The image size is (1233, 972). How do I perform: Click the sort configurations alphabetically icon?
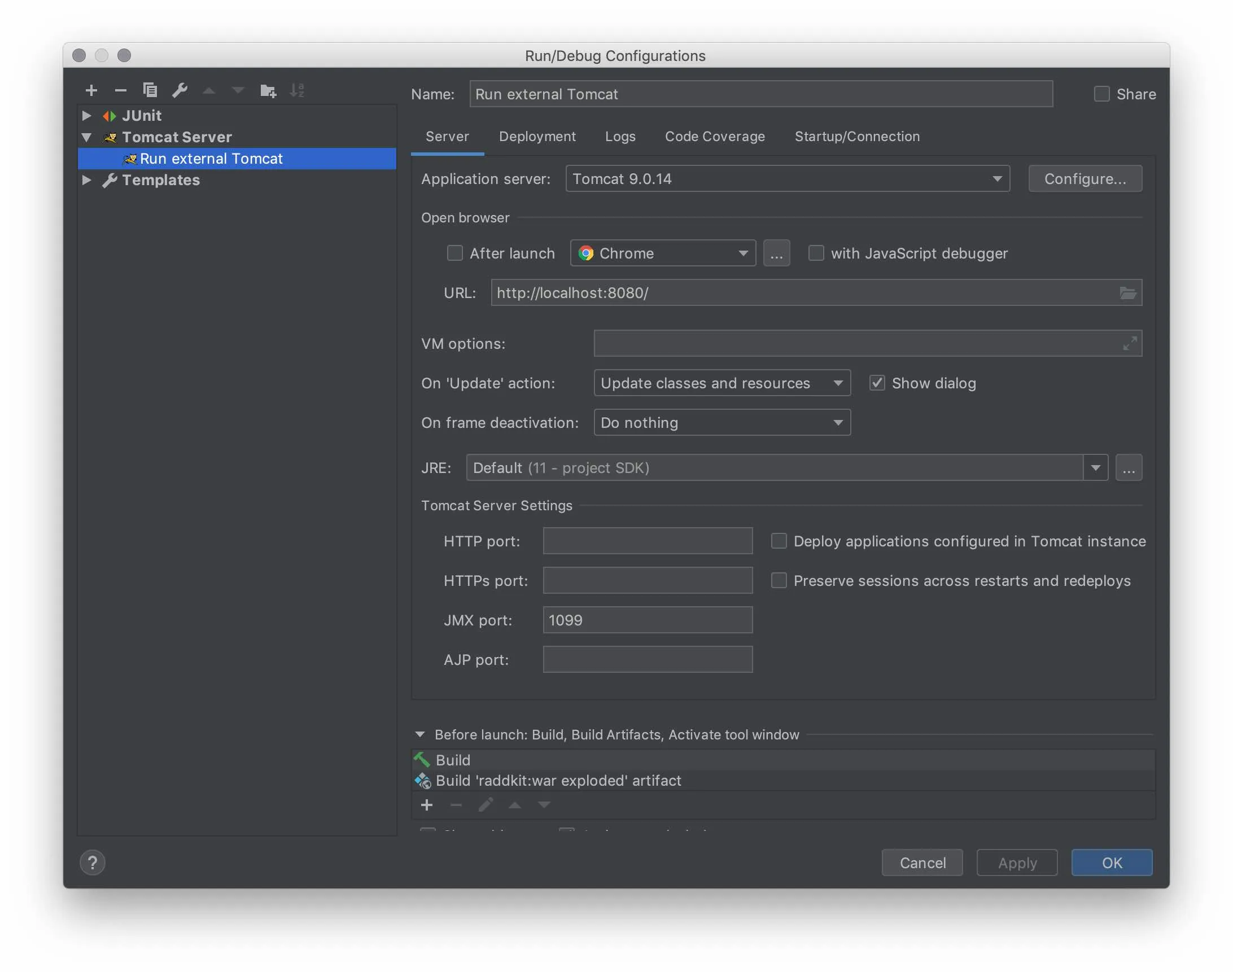pyautogui.click(x=297, y=90)
